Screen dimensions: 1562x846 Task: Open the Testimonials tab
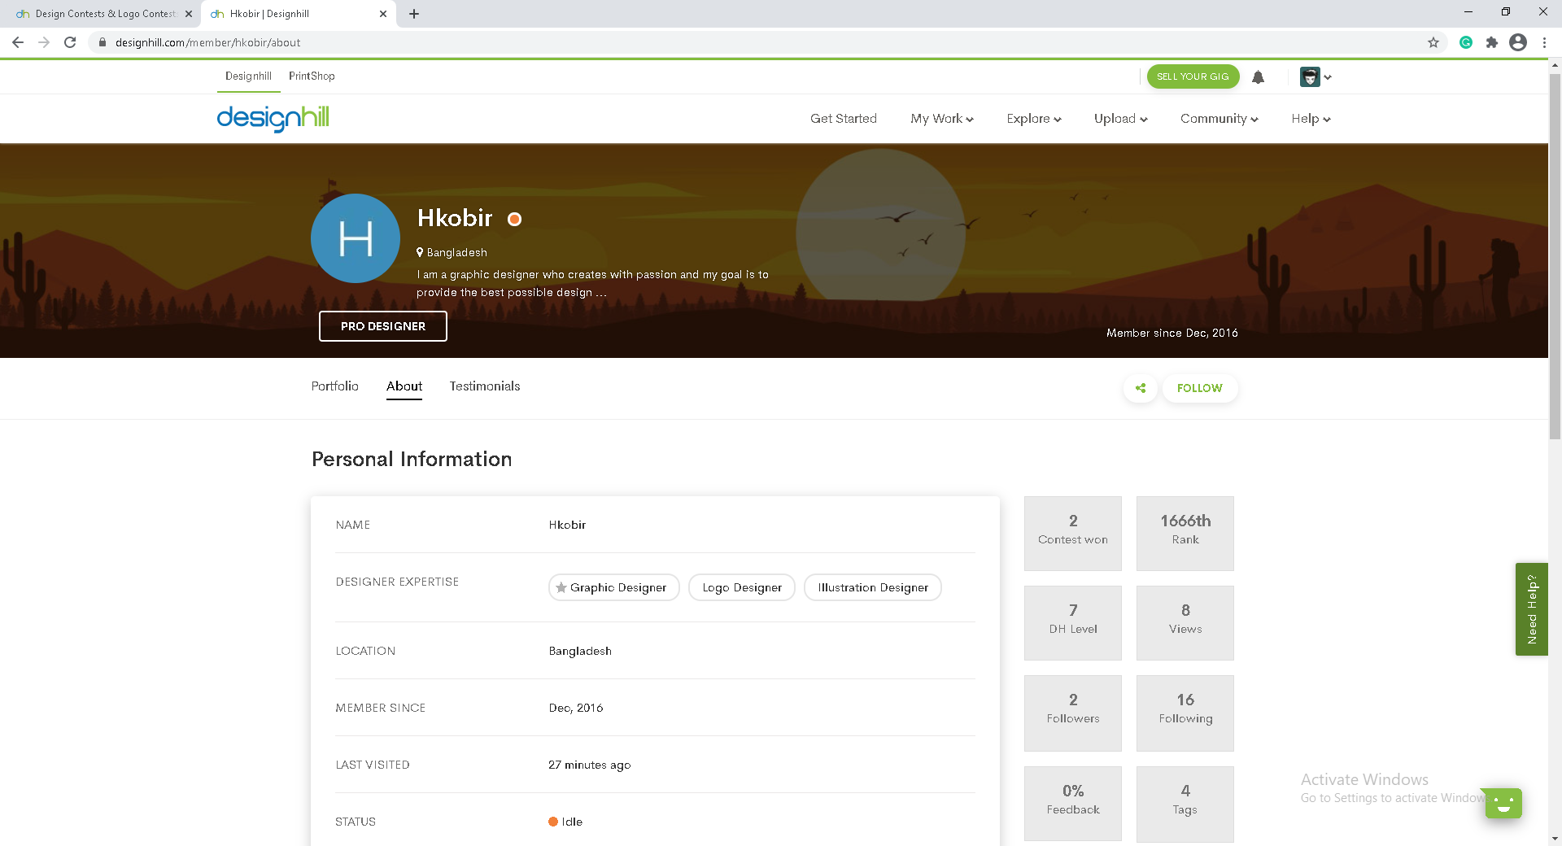tap(484, 386)
